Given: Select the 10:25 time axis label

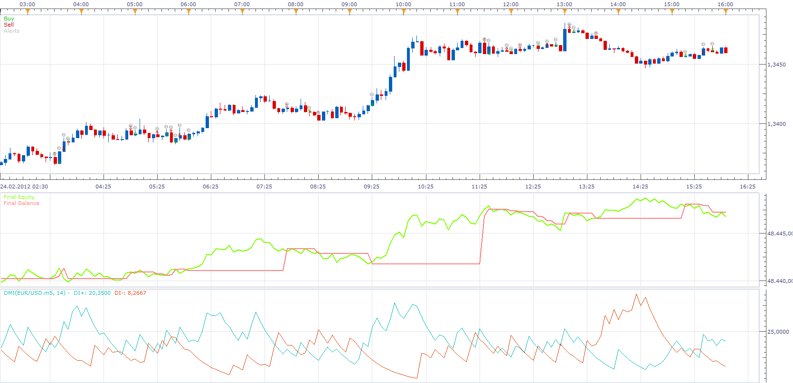Looking at the screenshot, I should click(426, 187).
